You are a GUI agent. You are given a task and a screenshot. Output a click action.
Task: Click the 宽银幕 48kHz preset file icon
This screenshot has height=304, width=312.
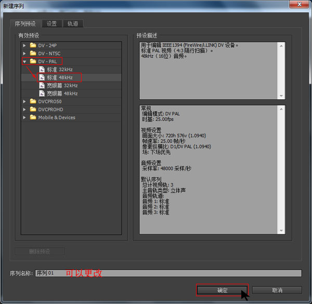point(42,93)
